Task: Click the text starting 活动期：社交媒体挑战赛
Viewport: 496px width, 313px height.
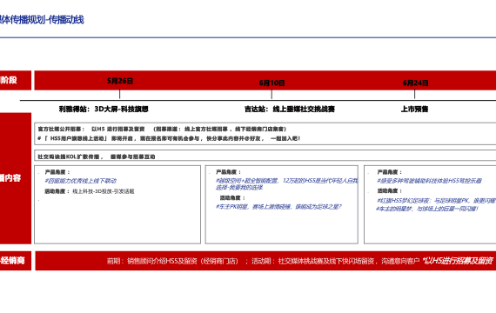Action: click(335, 261)
